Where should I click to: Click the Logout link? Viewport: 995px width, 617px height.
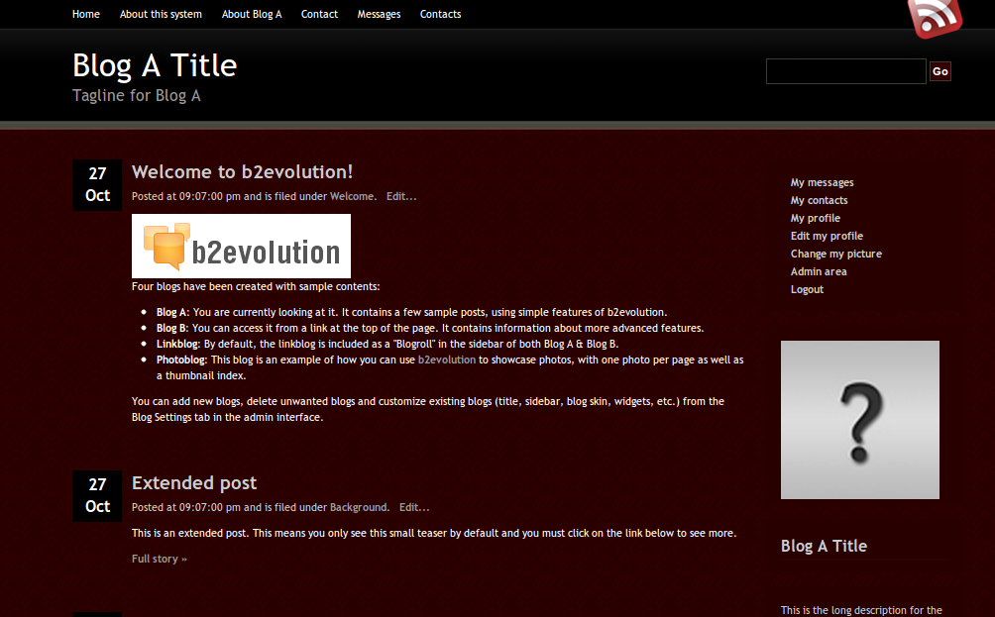click(x=807, y=289)
